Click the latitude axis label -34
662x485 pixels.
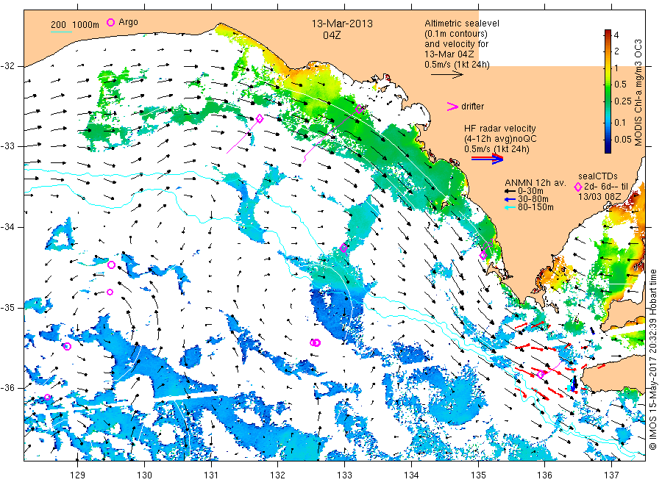(x=8, y=227)
